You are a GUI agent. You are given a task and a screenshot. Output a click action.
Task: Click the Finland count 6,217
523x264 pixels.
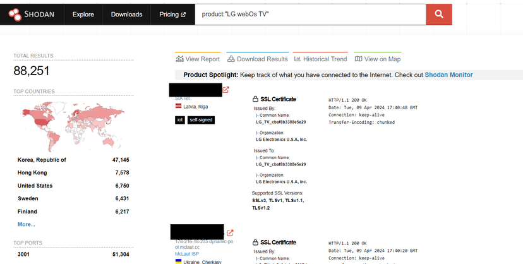tap(123, 212)
